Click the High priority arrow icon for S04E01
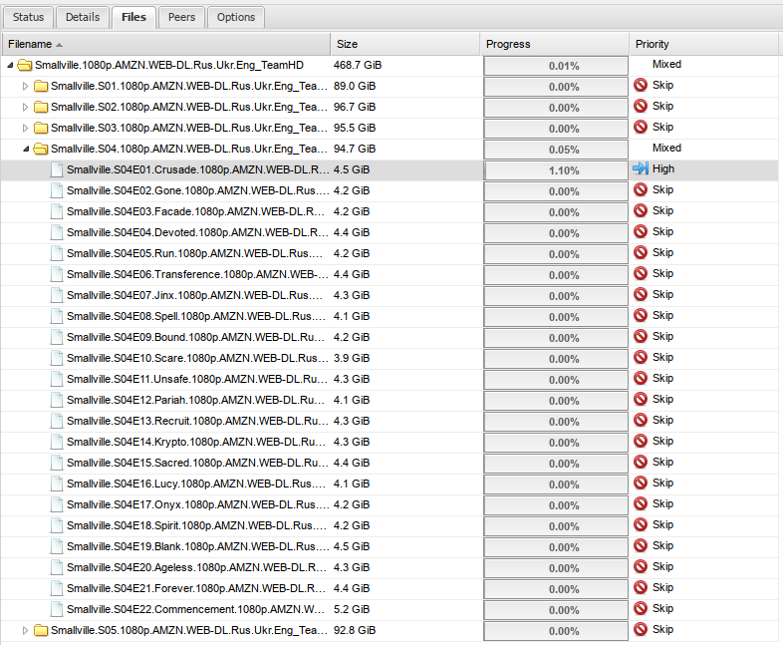The width and height of the screenshot is (783, 645). point(641,168)
